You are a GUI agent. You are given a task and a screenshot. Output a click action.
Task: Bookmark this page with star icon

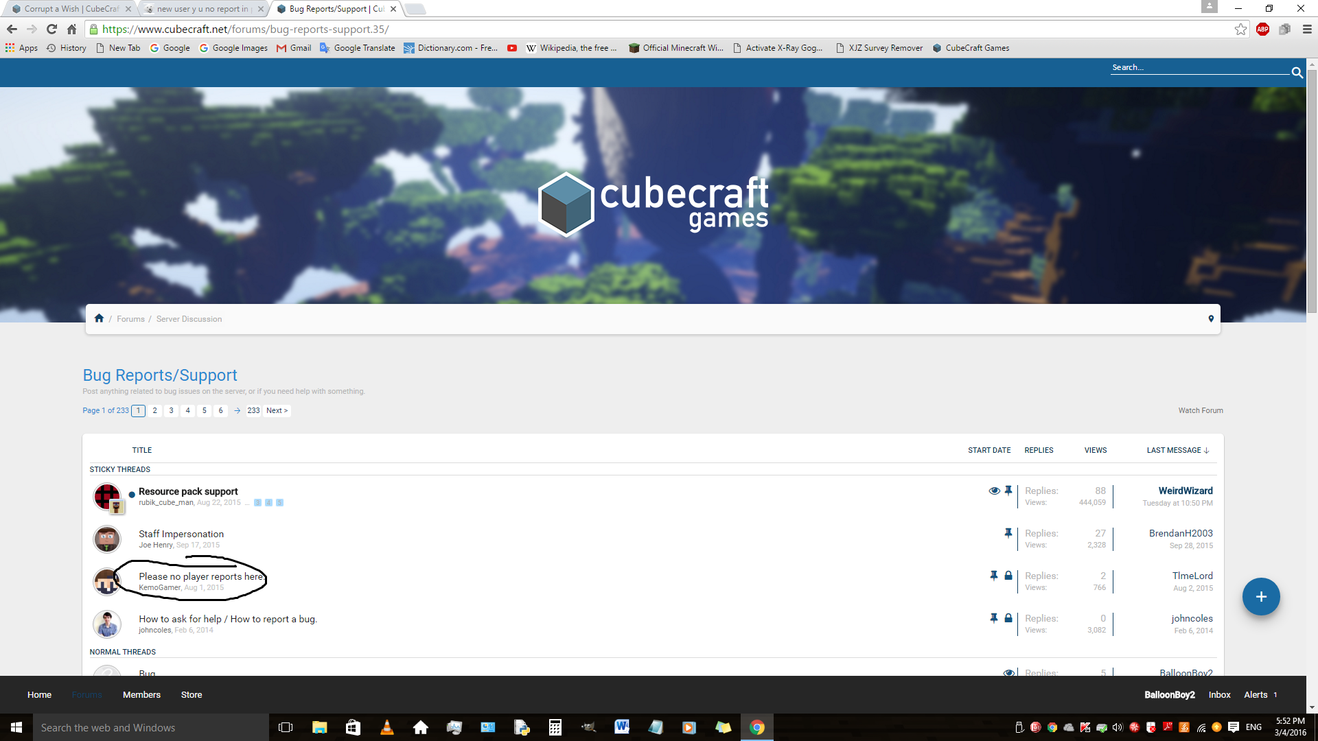tap(1240, 29)
